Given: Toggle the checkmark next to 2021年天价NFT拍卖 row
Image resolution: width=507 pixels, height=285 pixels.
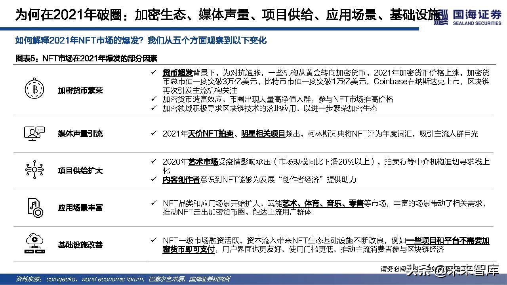Looking at the screenshot, I should (x=153, y=134).
